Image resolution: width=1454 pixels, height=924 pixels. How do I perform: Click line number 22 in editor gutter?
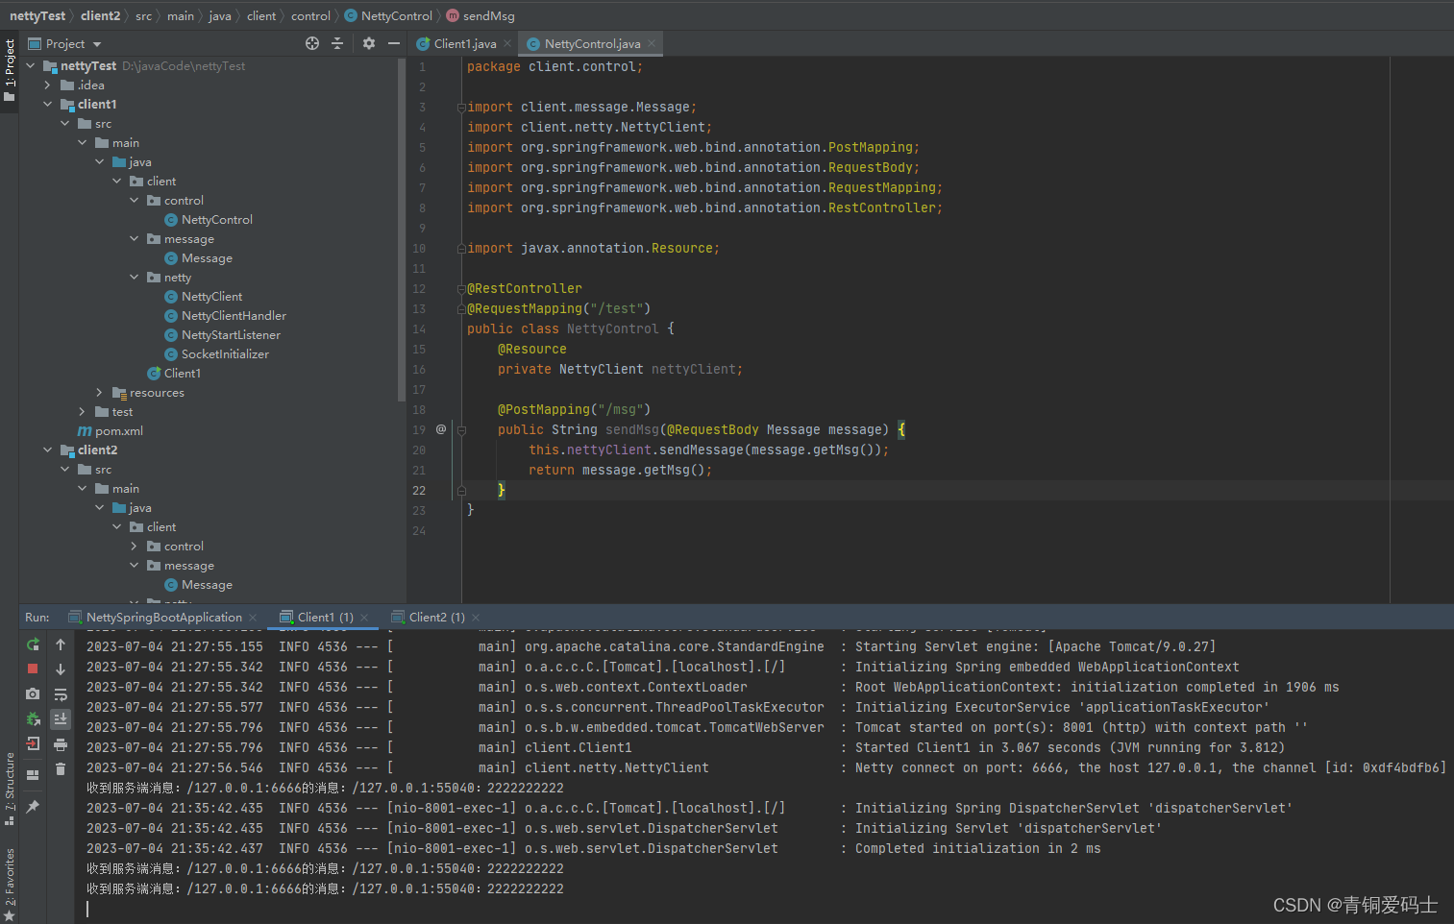[x=419, y=490]
